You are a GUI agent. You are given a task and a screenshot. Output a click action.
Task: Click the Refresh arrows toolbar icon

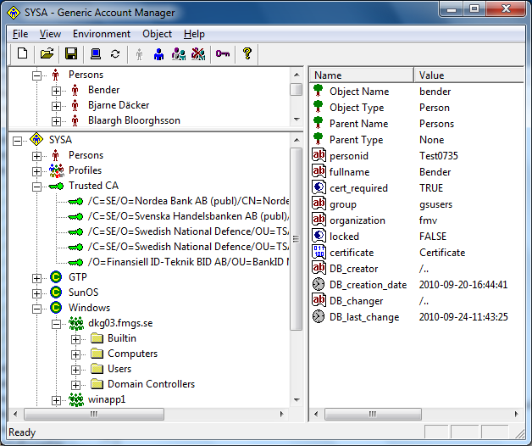[x=116, y=54]
